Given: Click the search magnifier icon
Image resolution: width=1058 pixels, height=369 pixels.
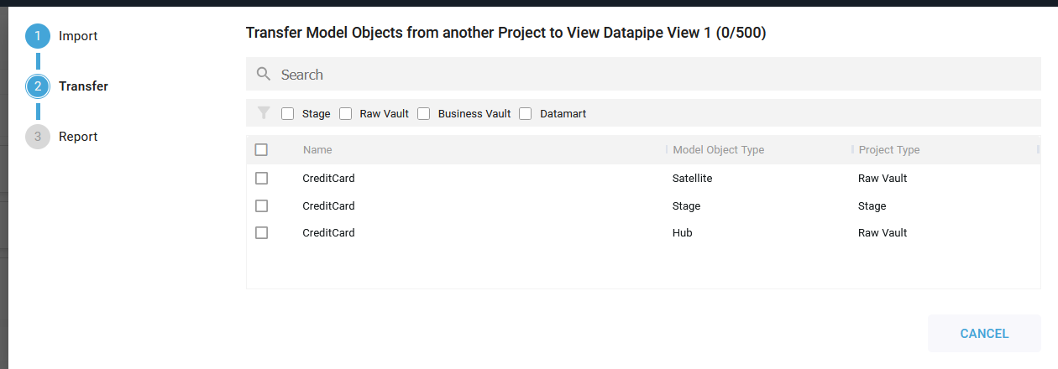Looking at the screenshot, I should point(264,75).
